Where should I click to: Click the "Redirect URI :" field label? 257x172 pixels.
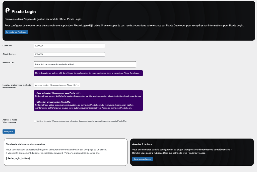click(x=9, y=63)
